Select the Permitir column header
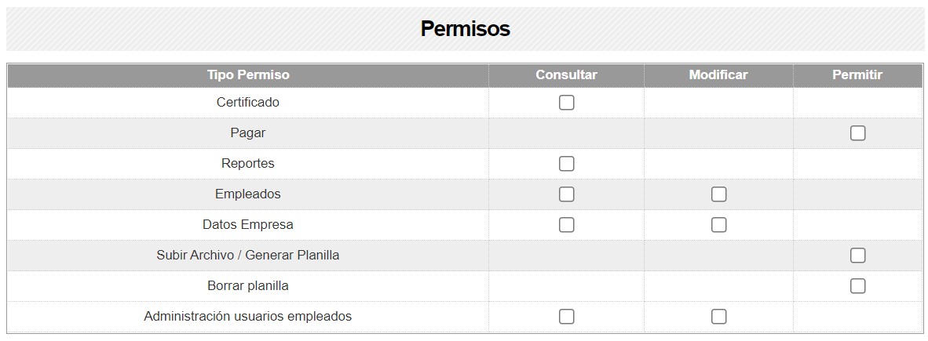Screen dimensions: 928x341 tap(857, 75)
